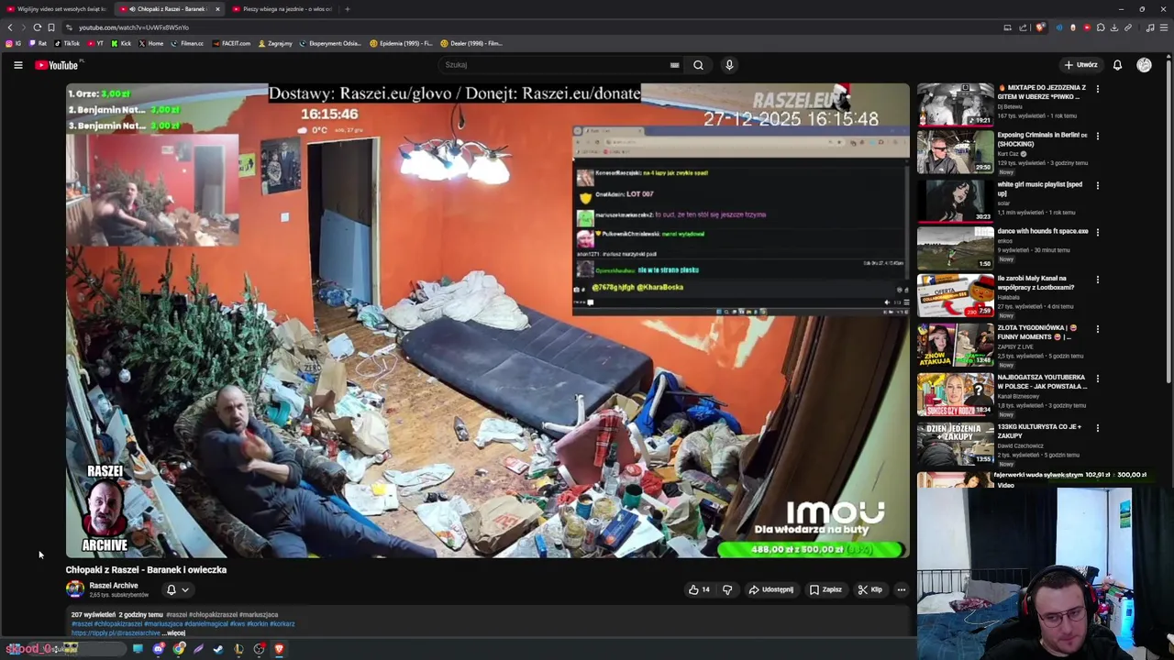
Task: Open the Raszei Archive channel name
Action: [114, 586]
